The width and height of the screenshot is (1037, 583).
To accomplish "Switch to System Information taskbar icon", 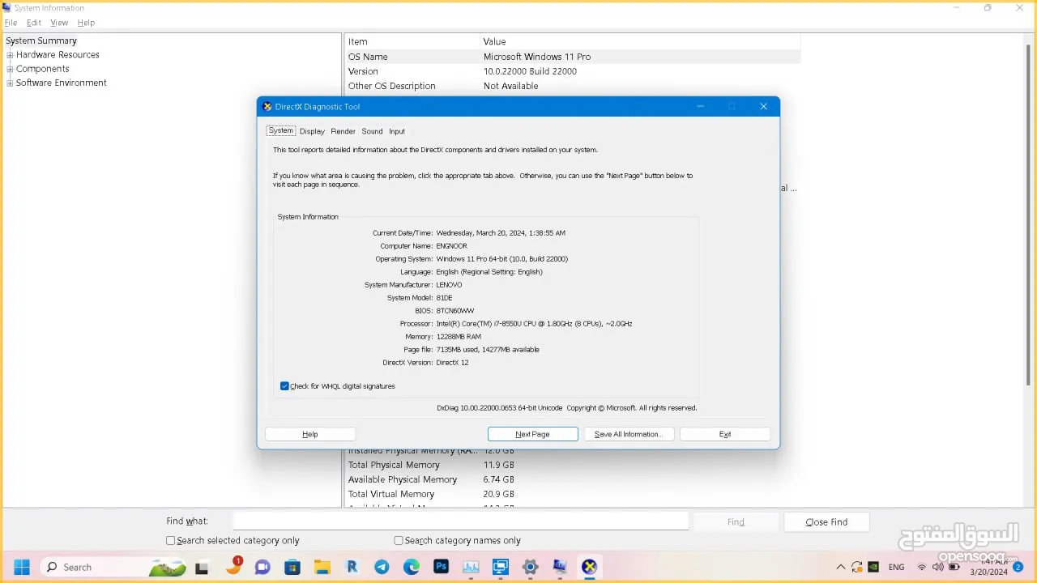I will 560,567.
